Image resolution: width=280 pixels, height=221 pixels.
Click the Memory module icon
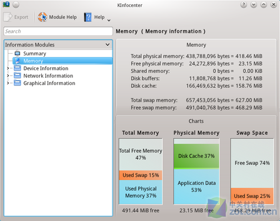coord(18,61)
